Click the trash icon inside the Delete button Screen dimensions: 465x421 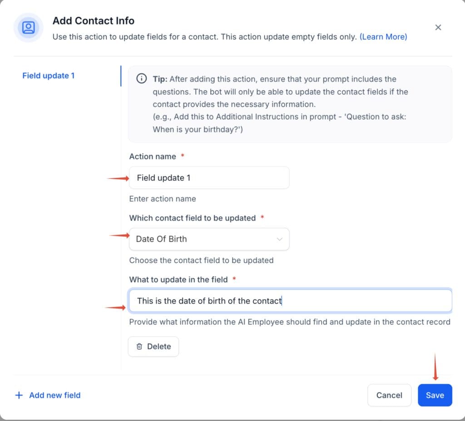pos(140,346)
